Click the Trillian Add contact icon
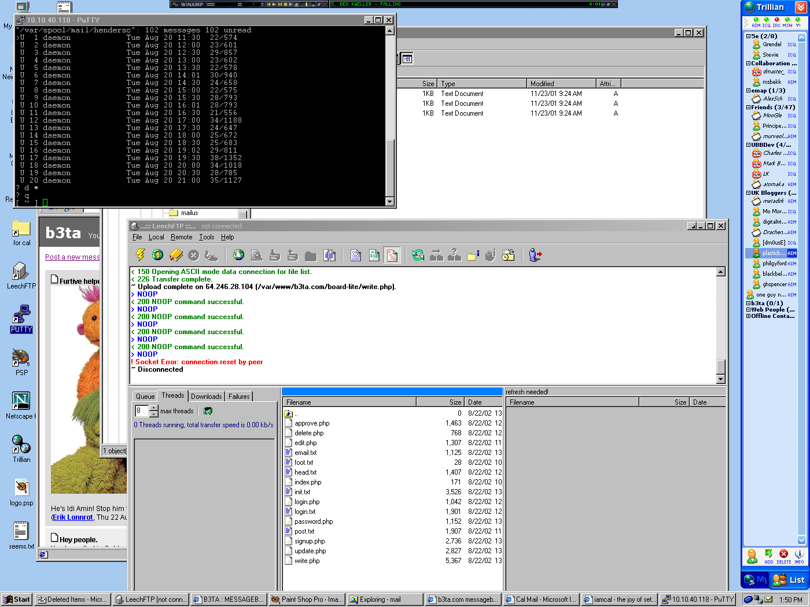This screenshot has width=810, height=607. [768, 556]
